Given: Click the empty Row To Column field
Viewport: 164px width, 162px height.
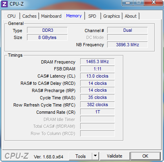Looking at the screenshot, I should click(98, 133).
